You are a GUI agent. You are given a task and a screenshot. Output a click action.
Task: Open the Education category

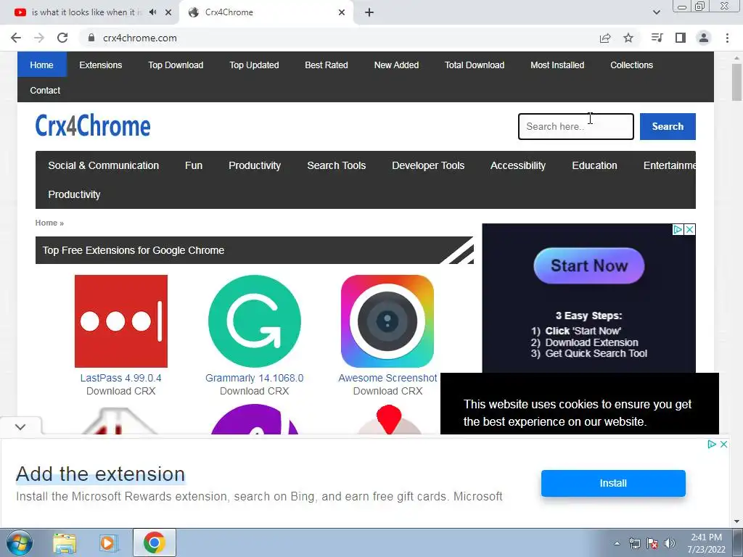coord(594,165)
